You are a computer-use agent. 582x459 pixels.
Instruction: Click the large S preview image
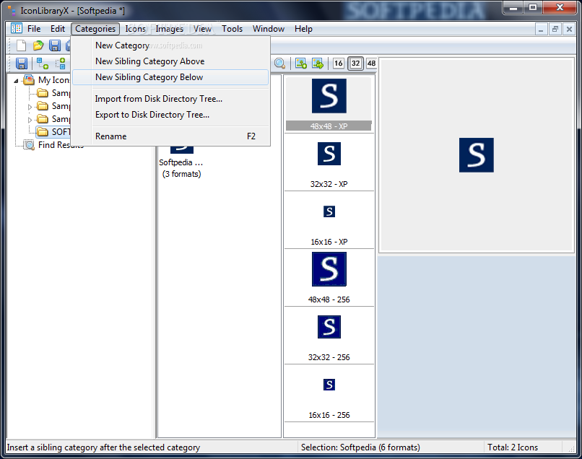click(477, 155)
